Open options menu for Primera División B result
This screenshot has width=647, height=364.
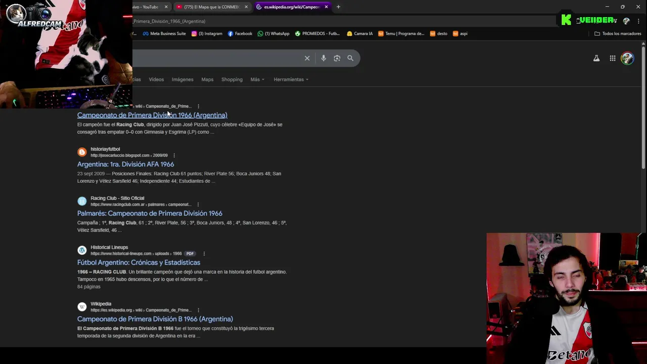pyautogui.click(x=198, y=310)
